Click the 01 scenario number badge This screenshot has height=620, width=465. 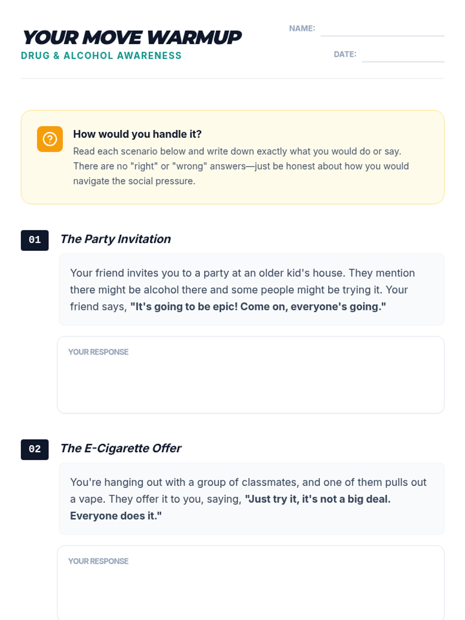[x=35, y=240]
